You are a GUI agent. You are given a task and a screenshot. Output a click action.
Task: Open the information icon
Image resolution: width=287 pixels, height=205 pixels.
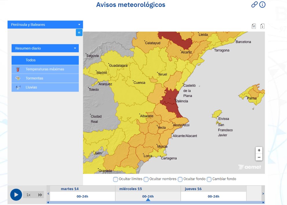tap(262, 4)
